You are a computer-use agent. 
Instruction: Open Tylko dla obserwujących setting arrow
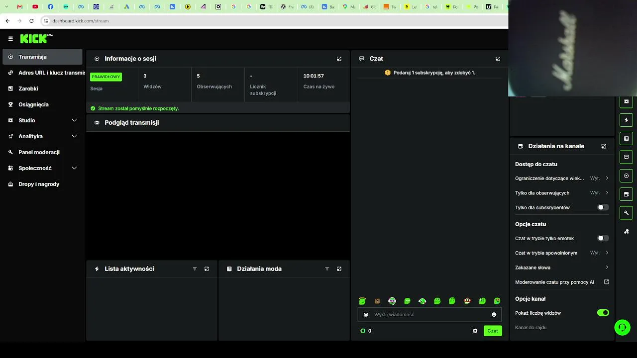point(607,193)
